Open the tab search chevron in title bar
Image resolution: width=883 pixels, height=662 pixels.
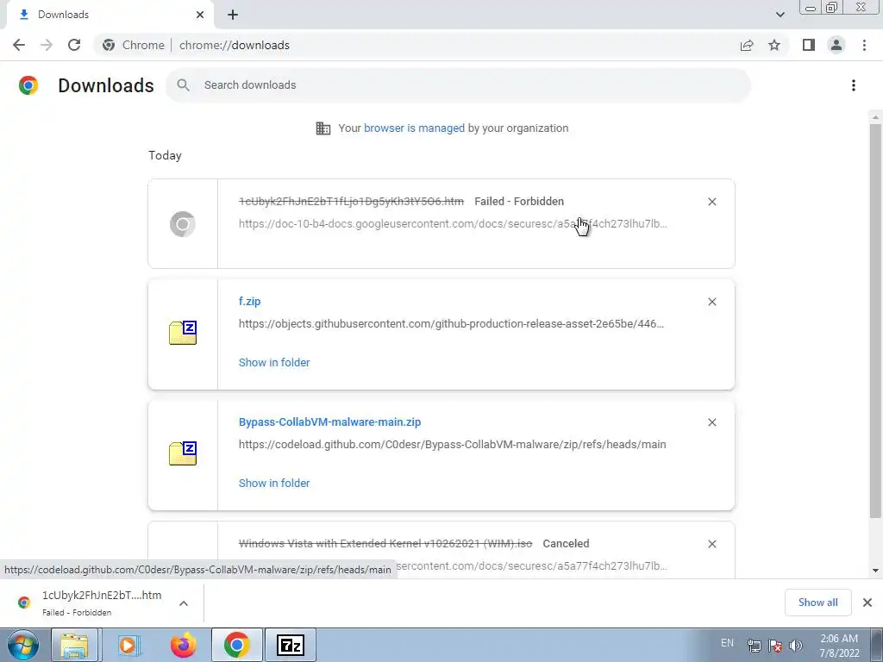[780, 15]
